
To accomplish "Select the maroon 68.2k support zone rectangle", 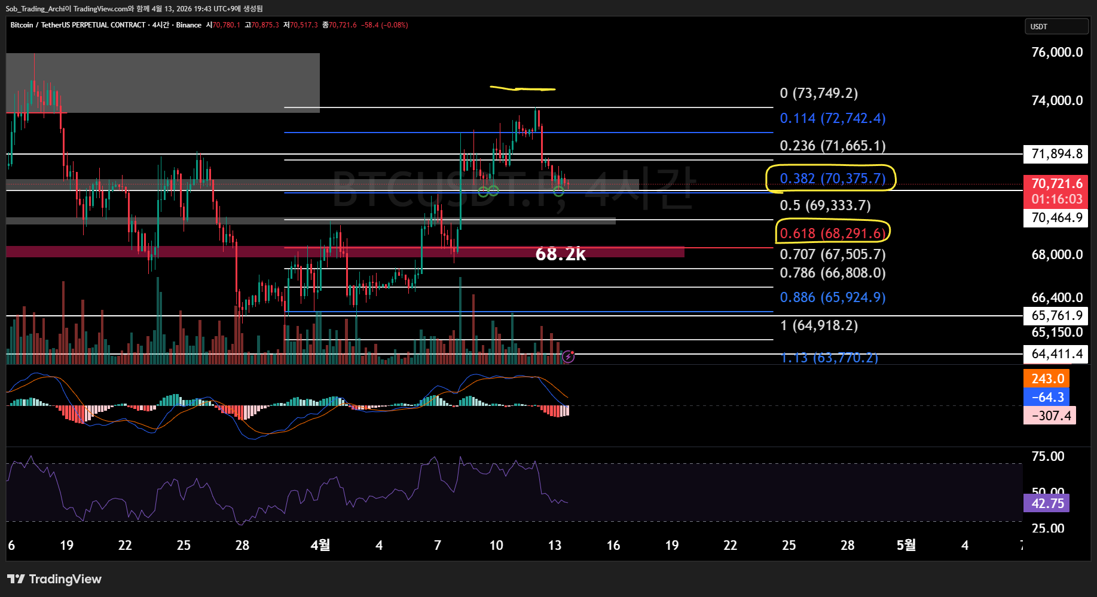I will (x=345, y=252).
